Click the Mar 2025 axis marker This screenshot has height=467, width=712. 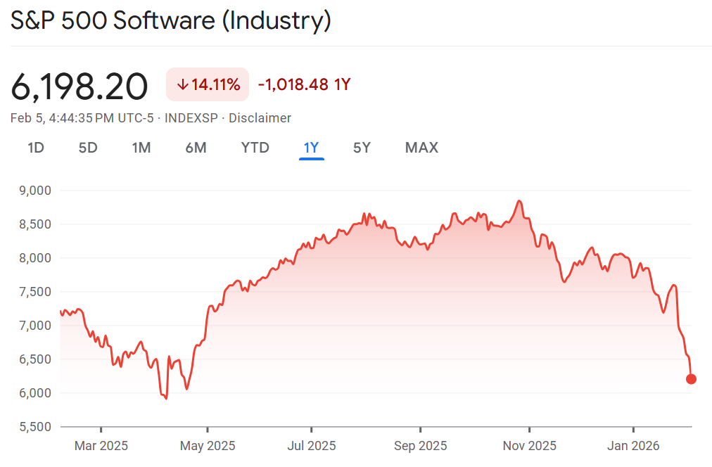point(101,446)
